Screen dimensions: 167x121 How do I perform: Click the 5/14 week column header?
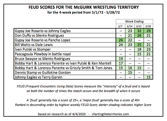tap(130, 26)
